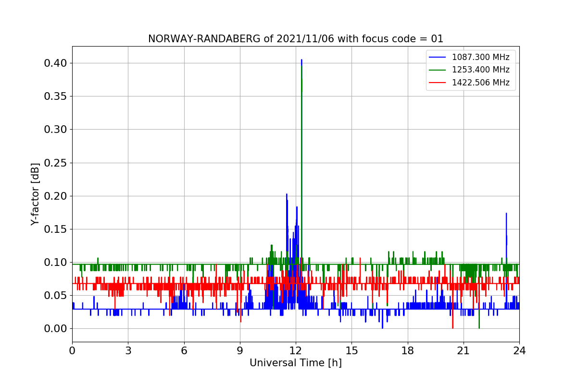Viewport: 577px width, 384px height.
Task: Click the blue spike peak near hour 23
Action: click(x=506, y=214)
